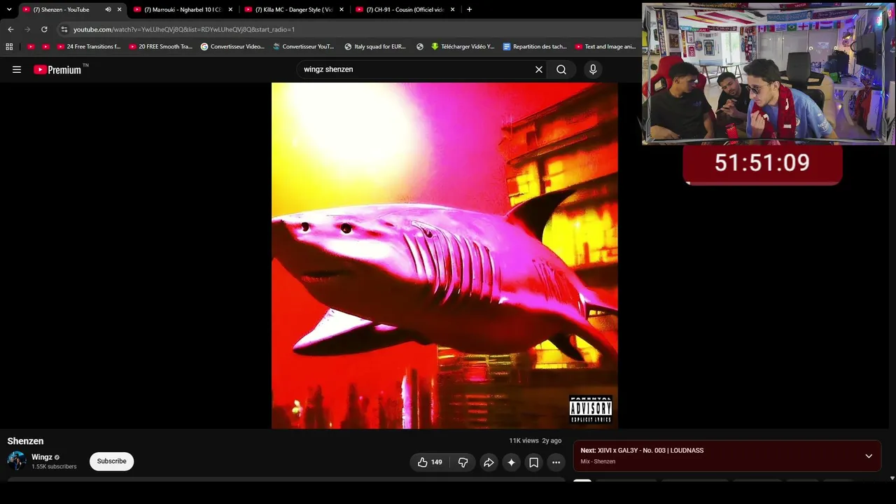Clear the search query with the X

point(539,69)
